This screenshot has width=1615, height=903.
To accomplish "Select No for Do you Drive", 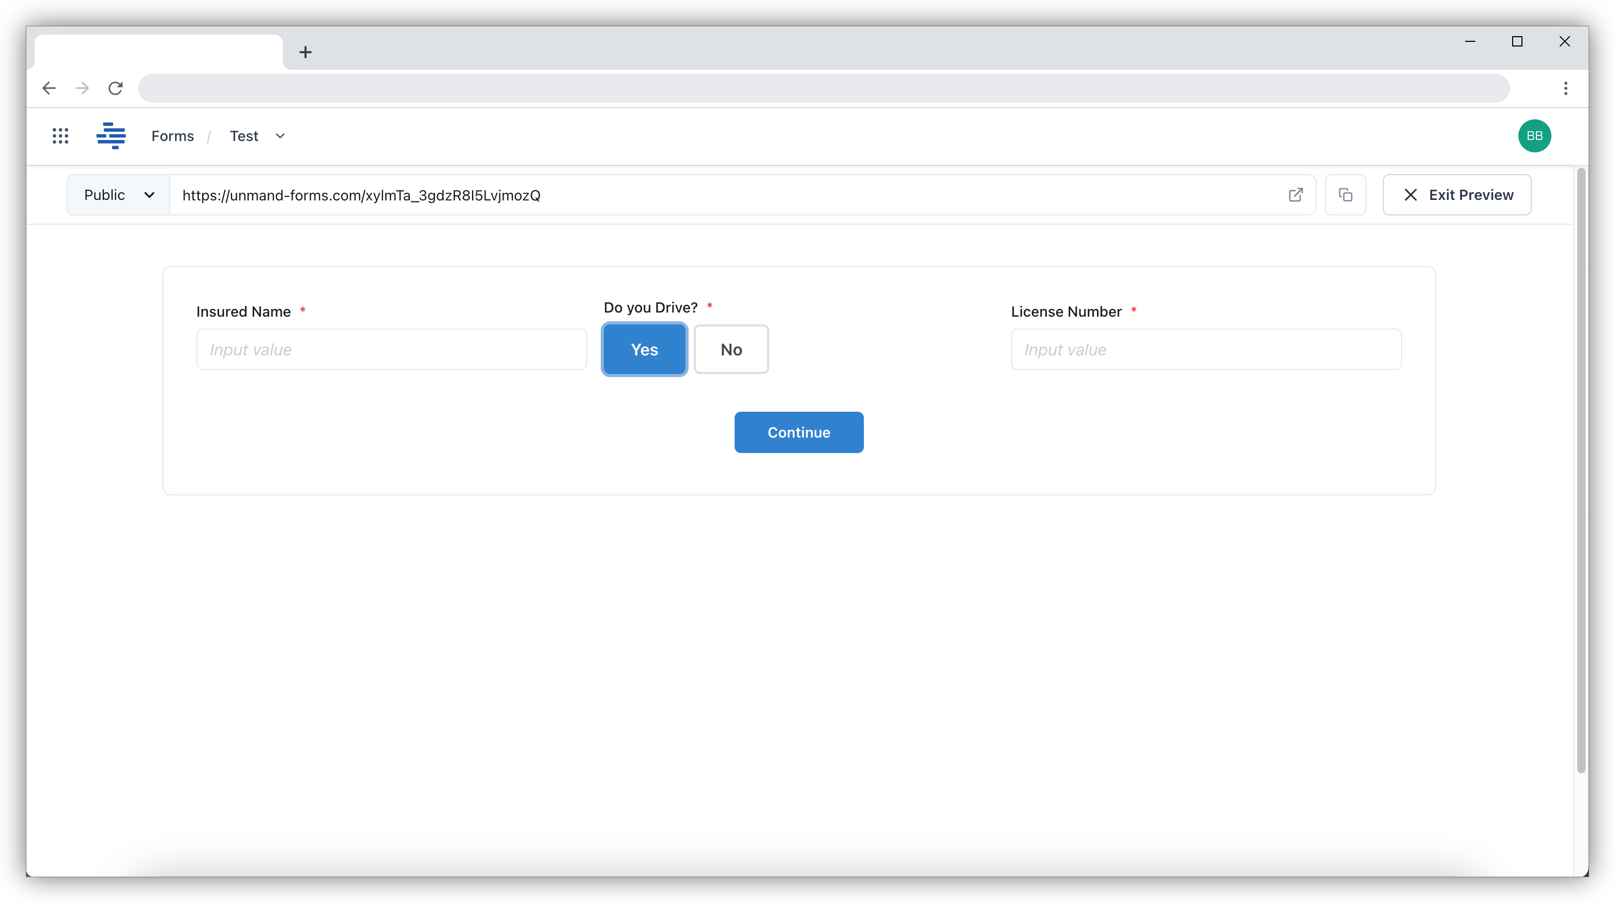I will point(730,349).
